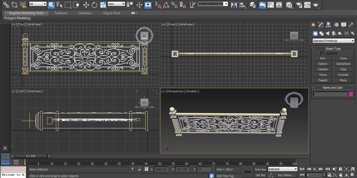Screen dimensions: 357x178
Task: Click the object name input field
Action: 330,94
